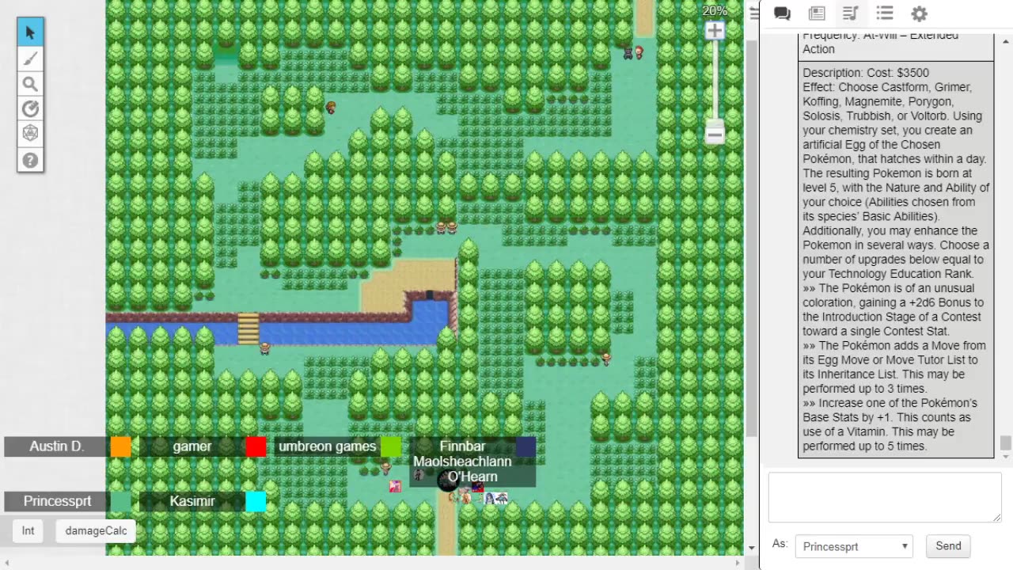Open the Turn Tracker clock tool
The height and width of the screenshot is (570, 1013).
[x=30, y=109]
